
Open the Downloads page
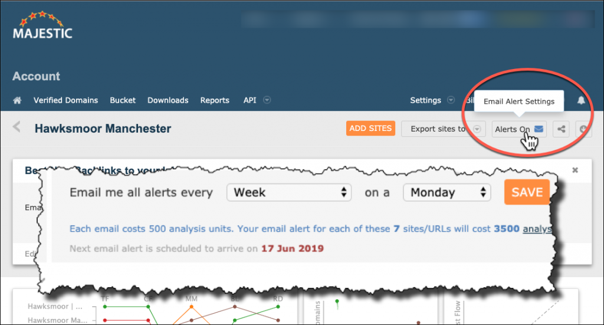pyautogui.click(x=168, y=100)
